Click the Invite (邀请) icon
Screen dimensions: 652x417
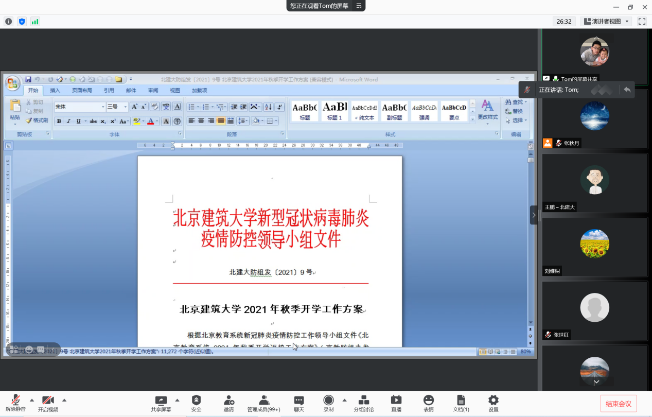229,403
